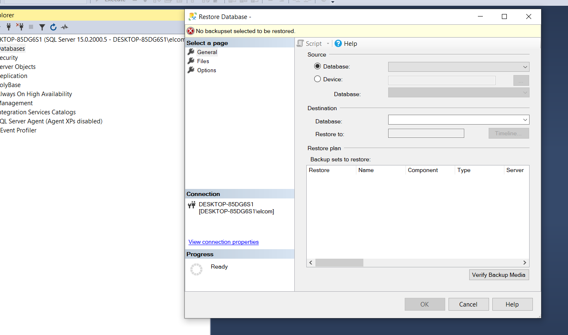The width and height of the screenshot is (568, 335).
Task: Open the Script dropdown arrow
Action: (x=328, y=44)
